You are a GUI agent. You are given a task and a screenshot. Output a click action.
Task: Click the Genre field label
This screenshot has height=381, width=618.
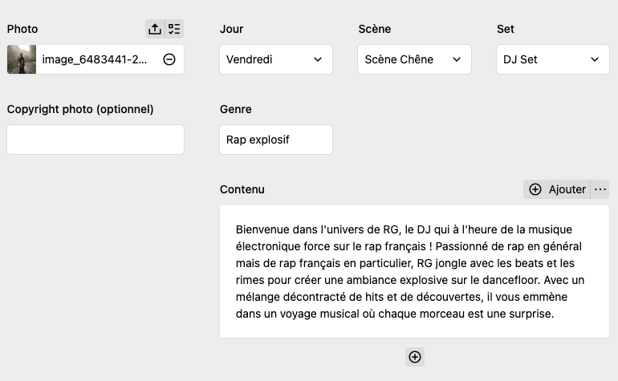click(235, 109)
